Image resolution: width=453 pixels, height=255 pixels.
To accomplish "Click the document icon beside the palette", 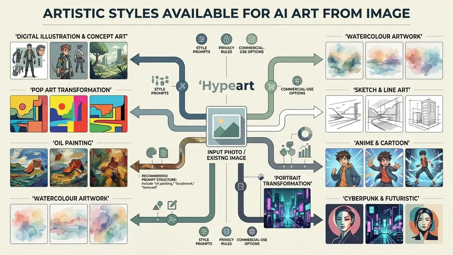I will [x=164, y=153].
